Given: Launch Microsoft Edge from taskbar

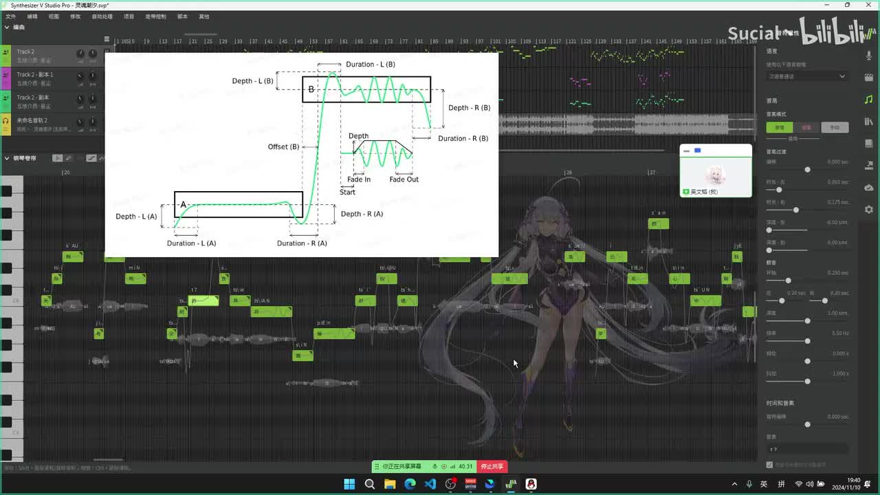Looking at the screenshot, I should (410, 484).
